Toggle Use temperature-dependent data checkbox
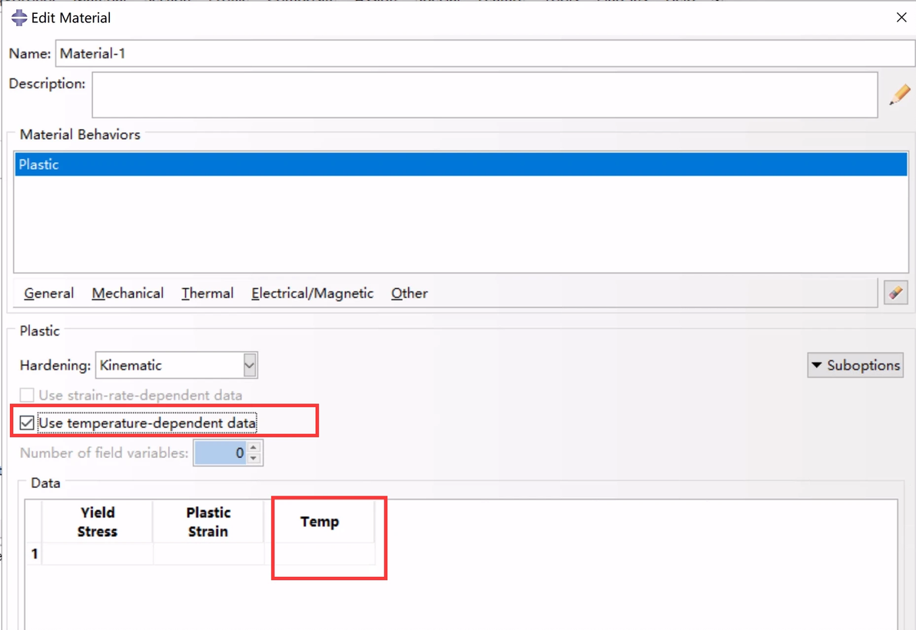 (x=27, y=423)
